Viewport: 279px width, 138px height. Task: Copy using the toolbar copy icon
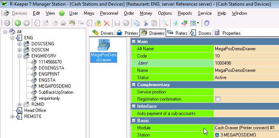[x=136, y=23]
